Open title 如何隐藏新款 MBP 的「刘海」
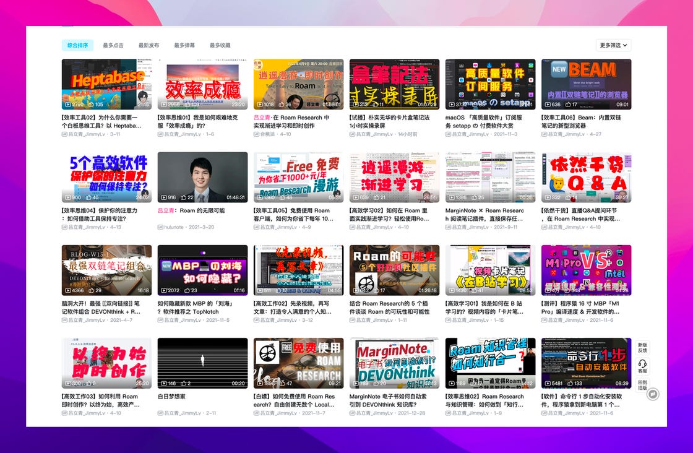The image size is (693, 453). (197, 308)
